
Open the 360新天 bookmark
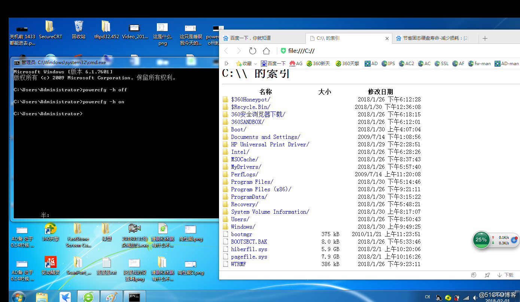[x=318, y=63]
